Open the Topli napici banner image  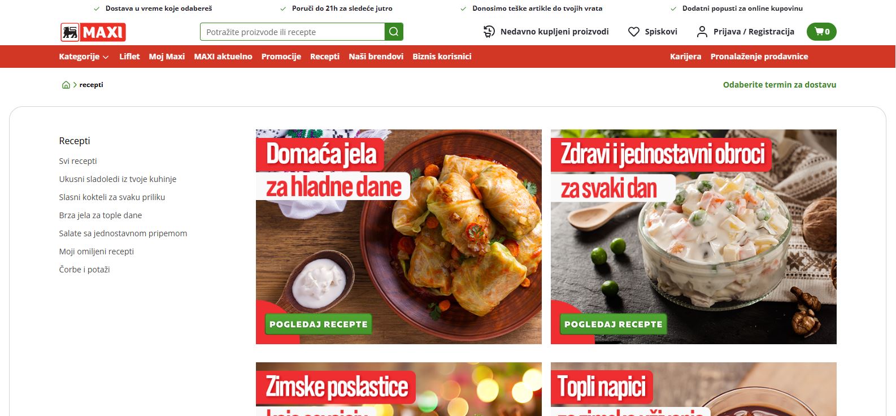[x=694, y=389]
